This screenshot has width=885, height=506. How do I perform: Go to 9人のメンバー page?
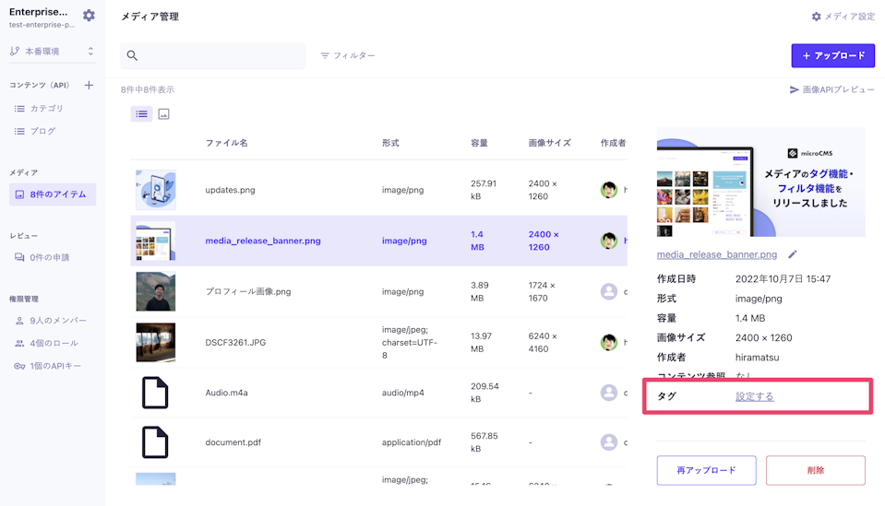[x=57, y=321]
